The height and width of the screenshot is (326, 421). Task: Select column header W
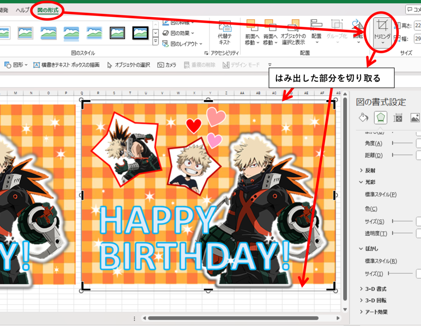point(178,93)
